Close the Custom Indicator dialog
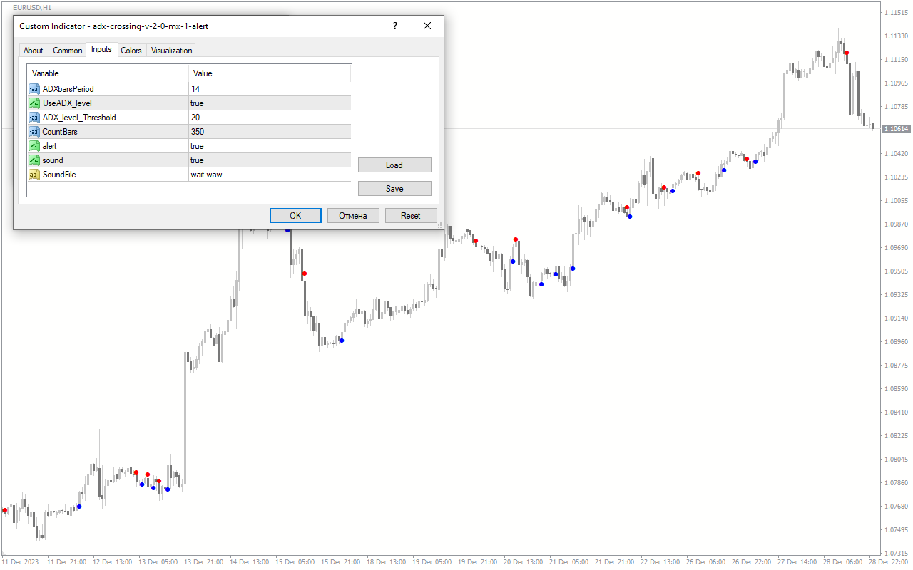 [427, 26]
